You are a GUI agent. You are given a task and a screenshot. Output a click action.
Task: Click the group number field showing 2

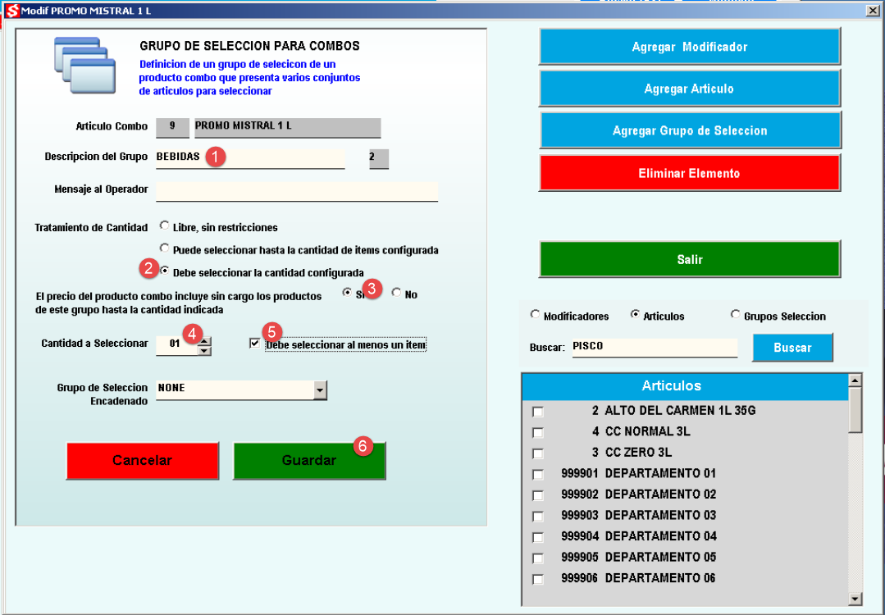(x=379, y=158)
